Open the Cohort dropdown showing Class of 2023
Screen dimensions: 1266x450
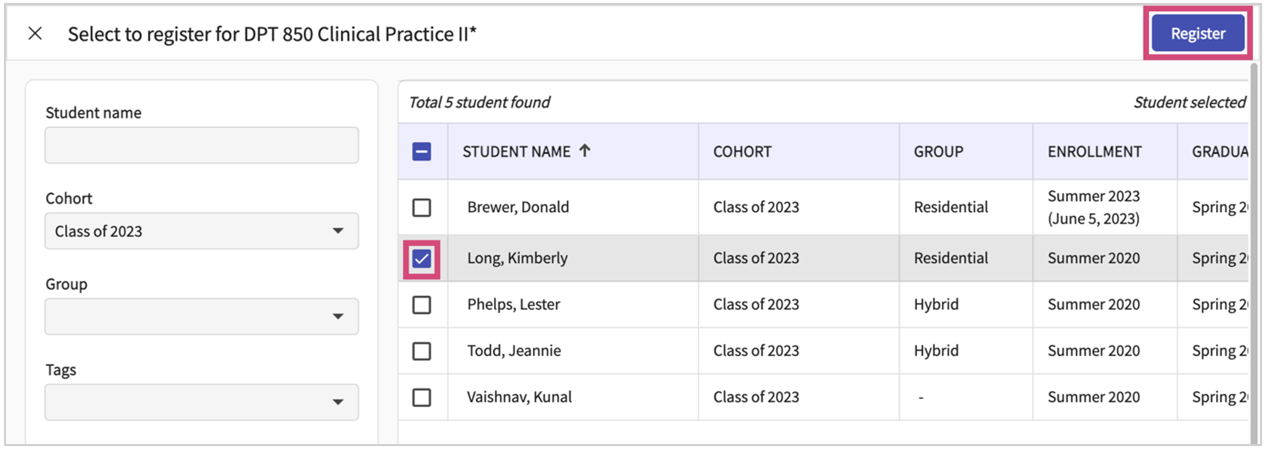click(x=201, y=231)
